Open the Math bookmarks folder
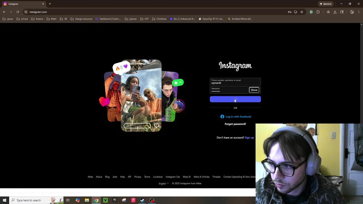This screenshot has height=204, width=363. pos(52,19)
